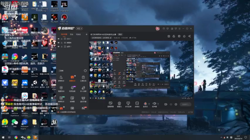The image size is (250, 140).
Task: Click the live preview canvas
Action: (x=141, y=70)
